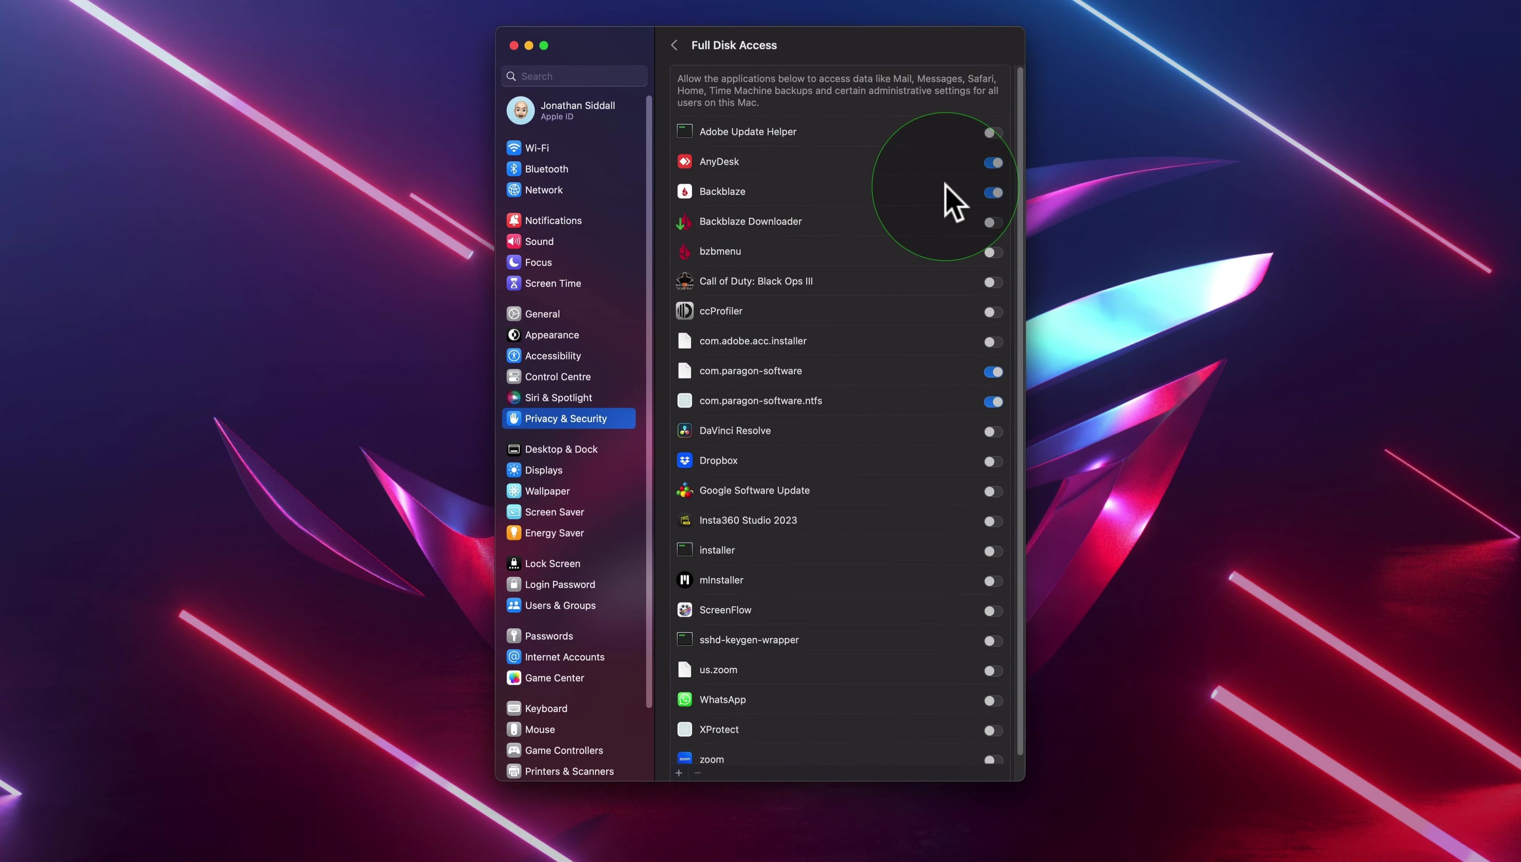Click the app list vertical scrollbar
Viewport: 1521px width, 862px height.
(x=1020, y=412)
